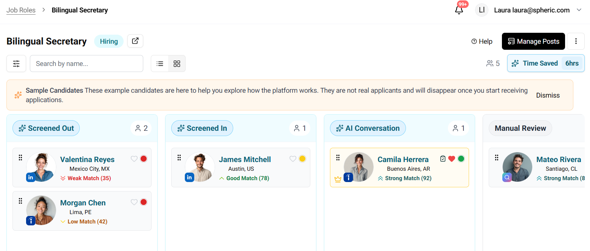Go to Job Roles breadcrumb

21,10
